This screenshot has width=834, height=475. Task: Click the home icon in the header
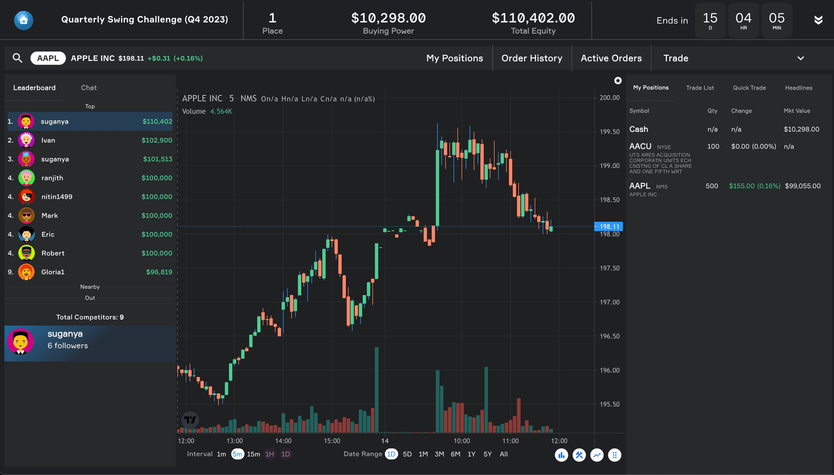coord(23,20)
